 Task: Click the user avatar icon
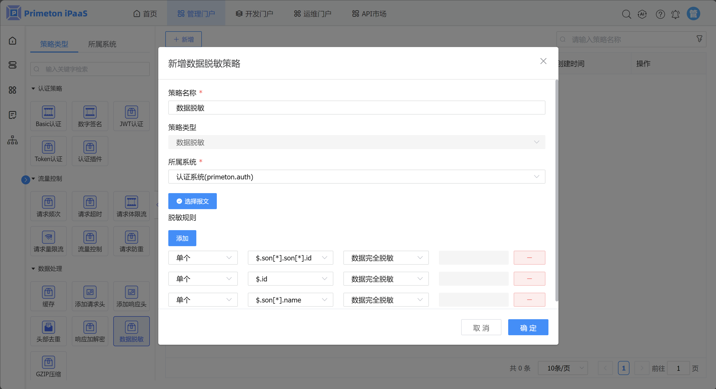[x=693, y=14]
